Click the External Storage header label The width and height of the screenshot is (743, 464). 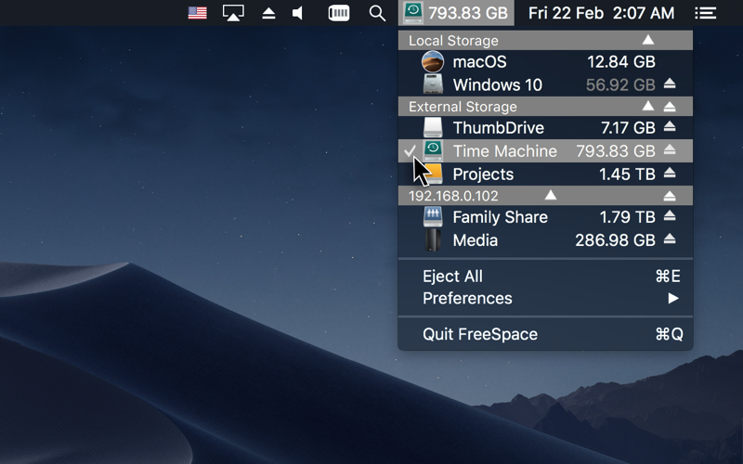click(463, 107)
